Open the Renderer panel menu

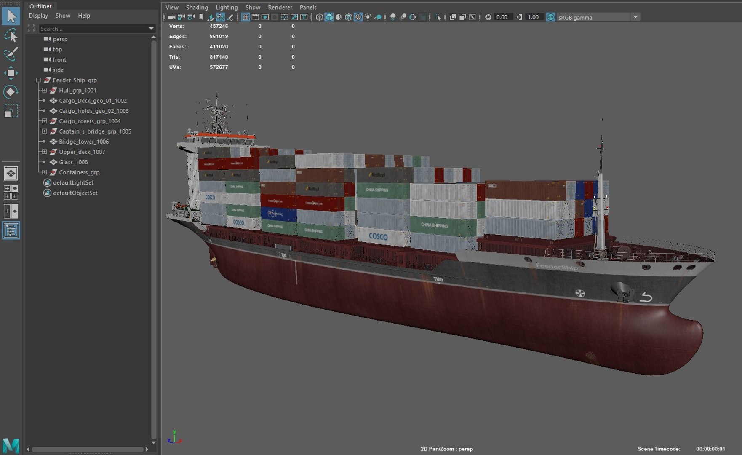coord(280,7)
